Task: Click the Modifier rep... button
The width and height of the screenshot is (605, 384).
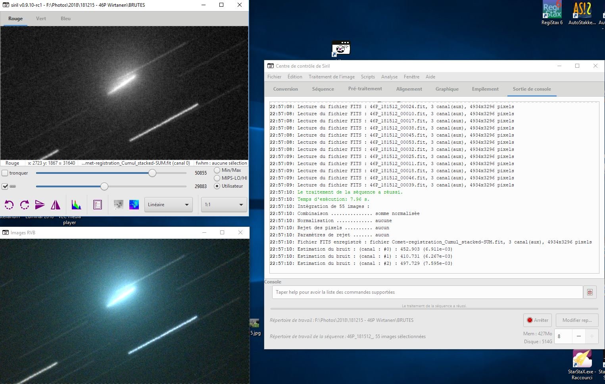Action: pos(577,320)
